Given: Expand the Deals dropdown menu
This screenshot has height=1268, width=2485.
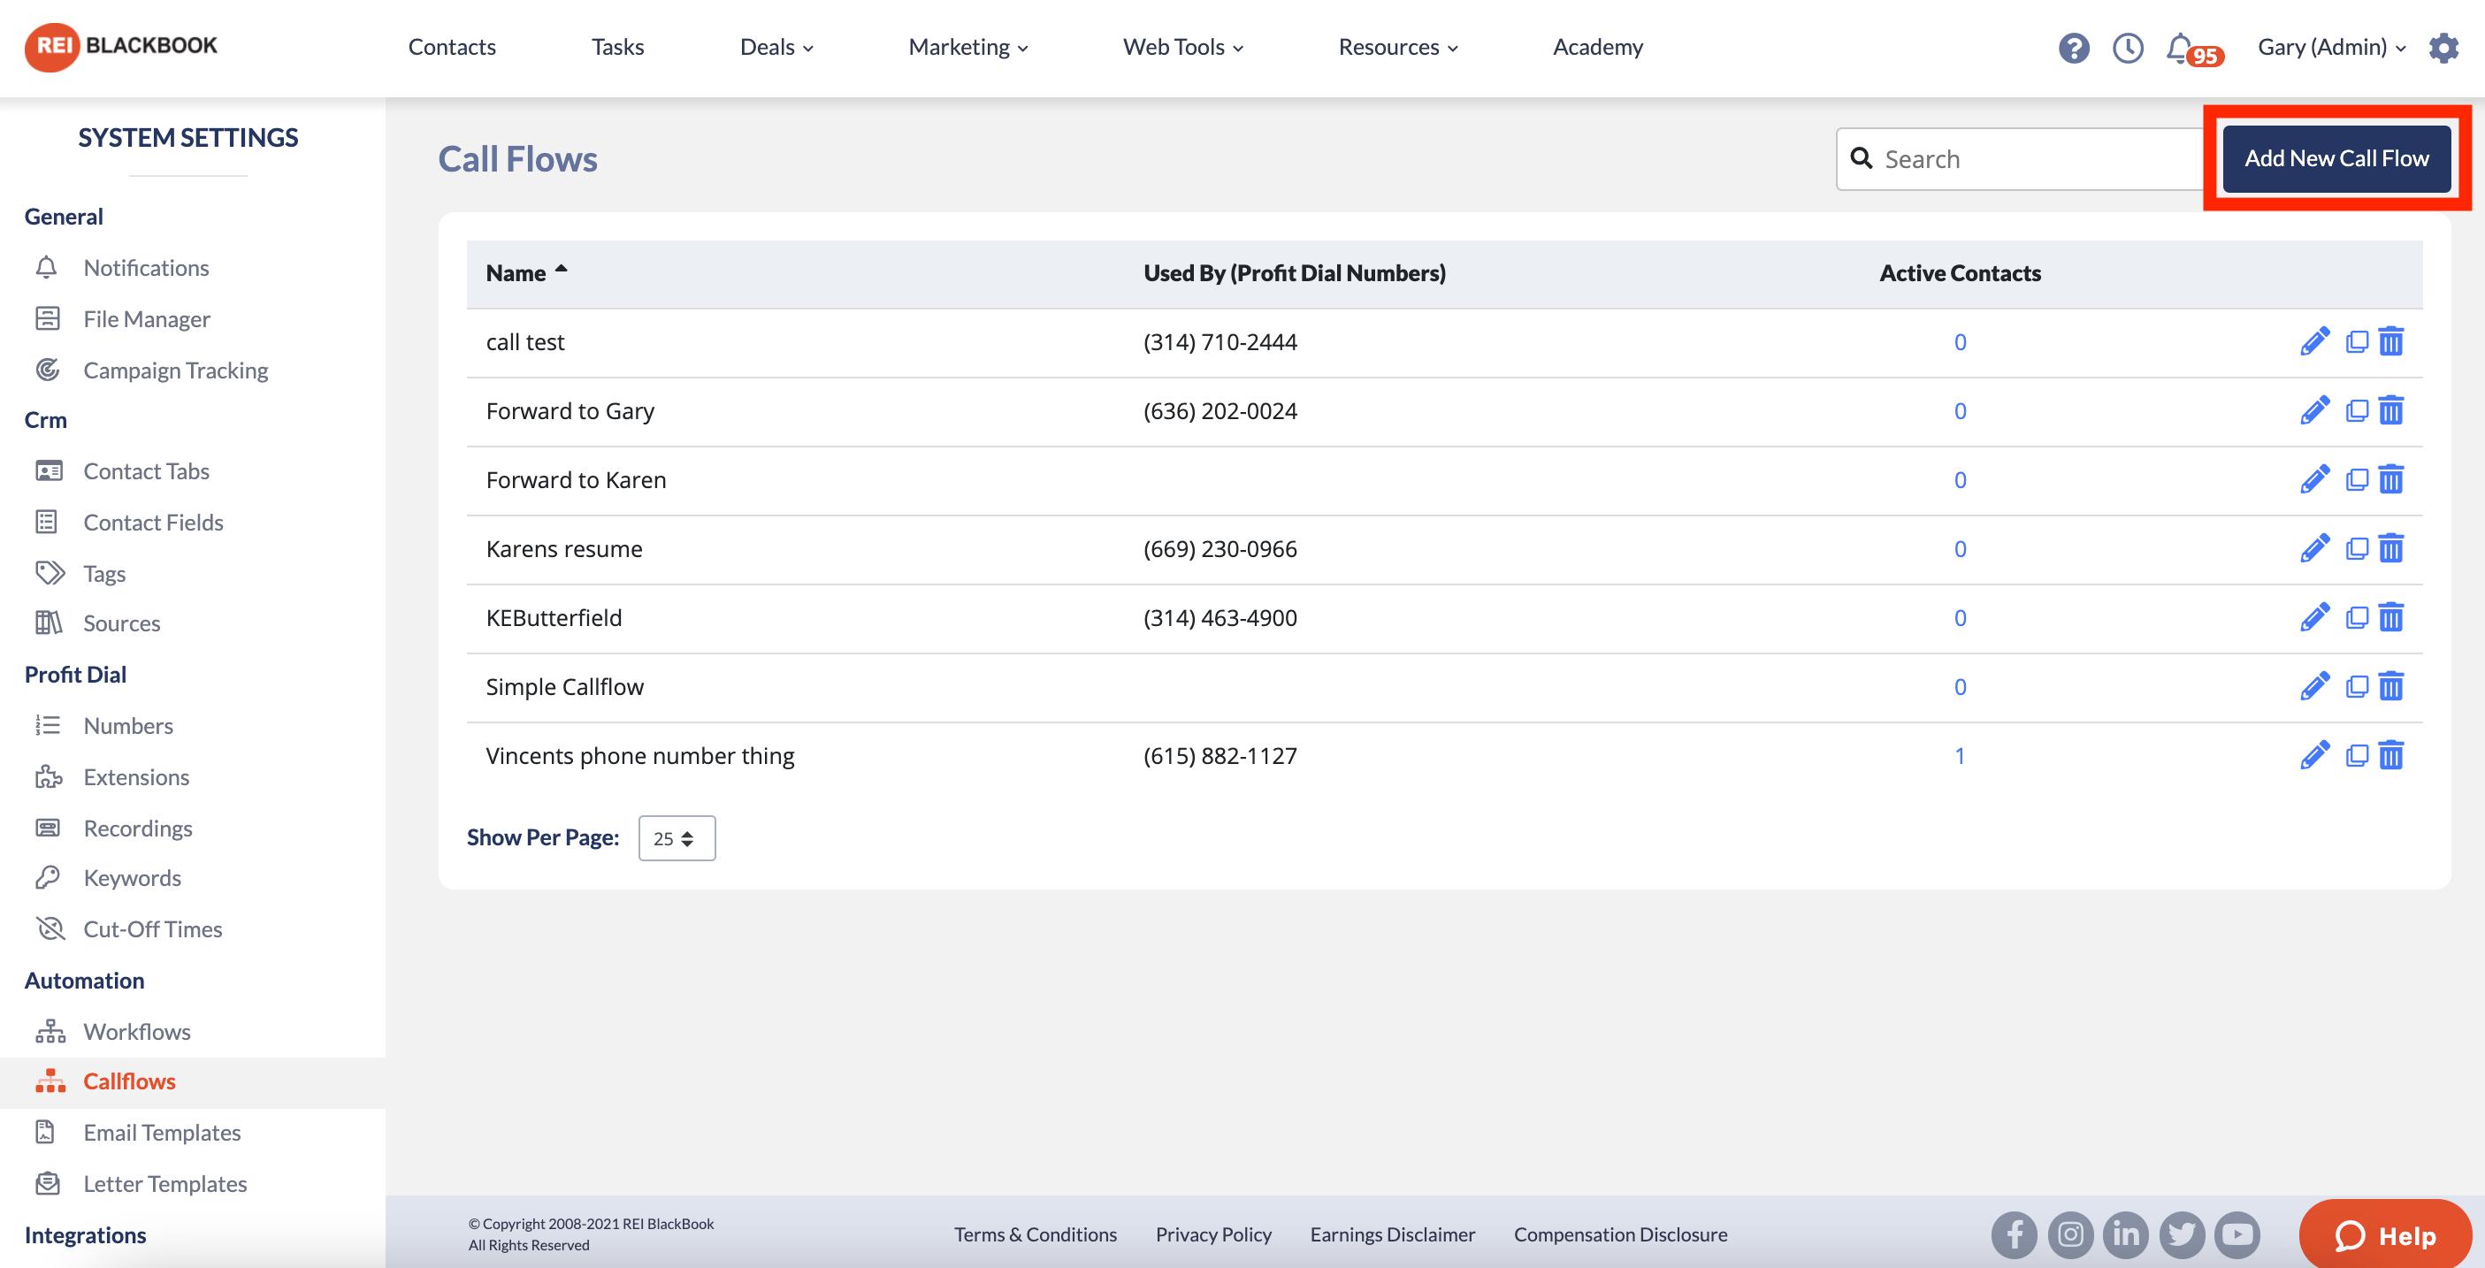Looking at the screenshot, I should pos(776,47).
